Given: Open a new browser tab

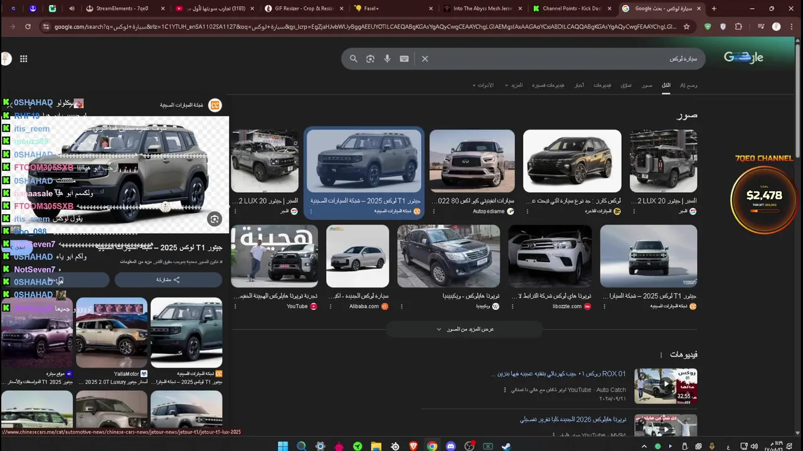Looking at the screenshot, I should (x=714, y=9).
